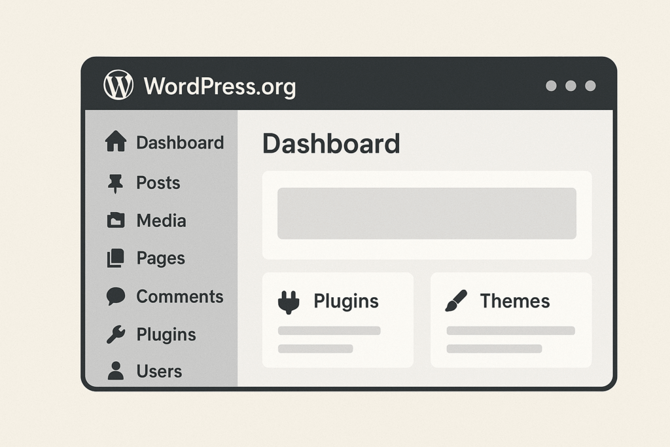Click the Users person icon
This screenshot has width=670, height=447.
pos(115,371)
